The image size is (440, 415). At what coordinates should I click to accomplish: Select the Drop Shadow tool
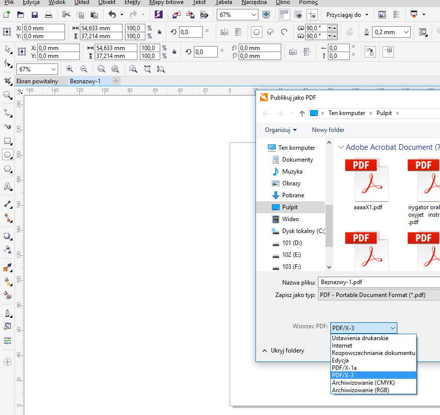(7, 236)
